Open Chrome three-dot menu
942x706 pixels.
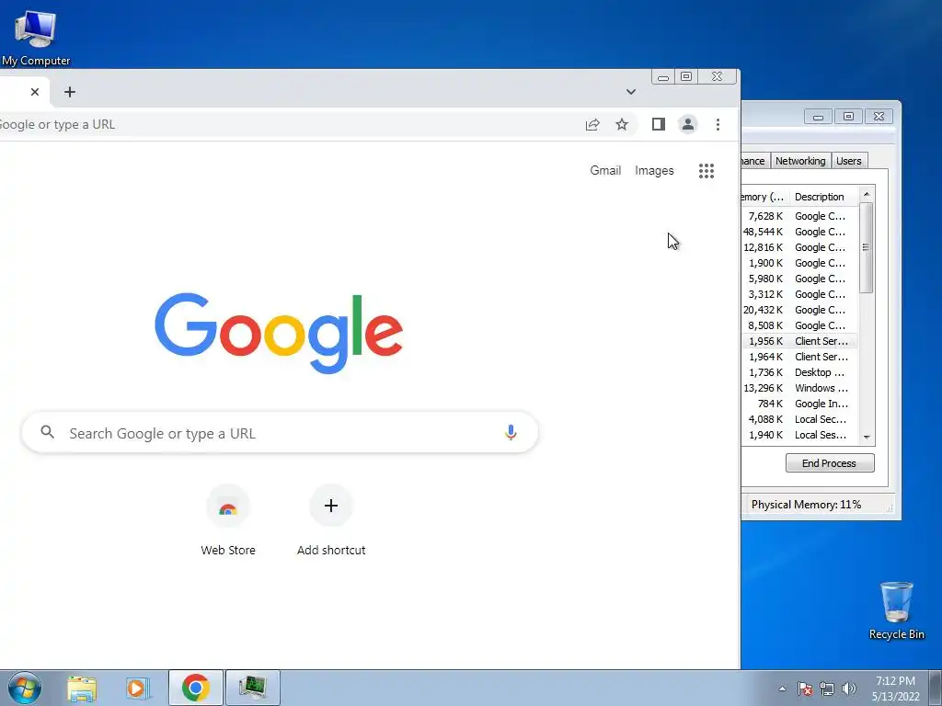[x=718, y=124]
